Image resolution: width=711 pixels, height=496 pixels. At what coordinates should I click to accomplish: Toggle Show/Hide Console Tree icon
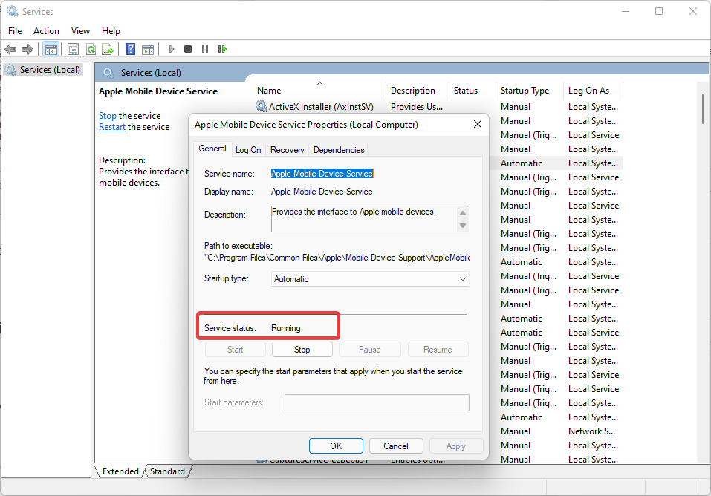[51, 49]
